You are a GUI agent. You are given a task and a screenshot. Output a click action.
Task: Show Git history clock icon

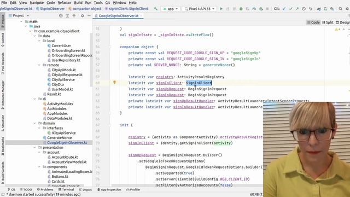pos(304,9)
